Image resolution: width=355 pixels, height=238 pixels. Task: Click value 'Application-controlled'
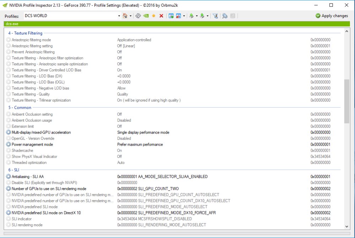click(134, 40)
